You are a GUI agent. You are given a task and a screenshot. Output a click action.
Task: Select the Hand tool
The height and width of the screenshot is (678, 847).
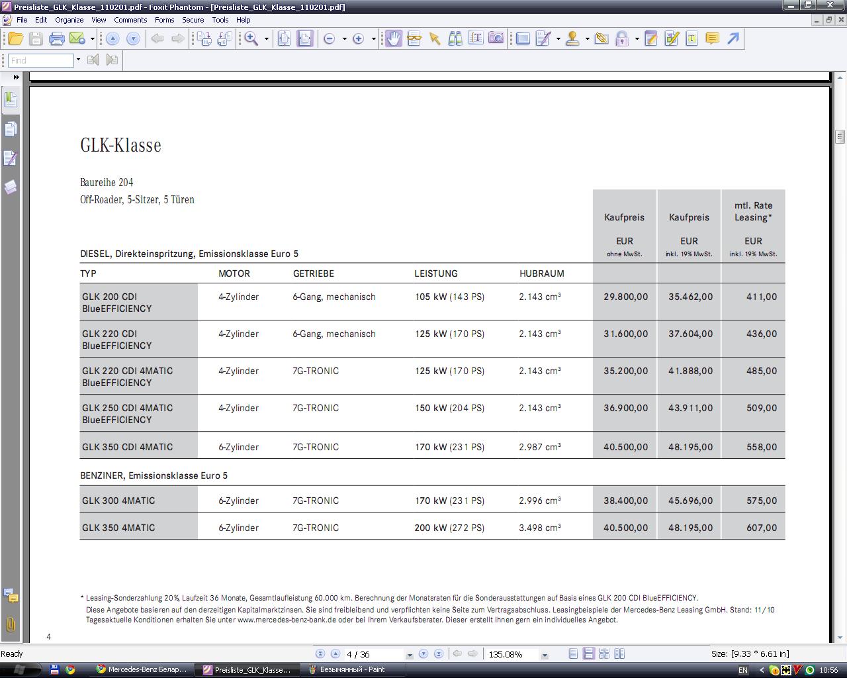click(394, 39)
